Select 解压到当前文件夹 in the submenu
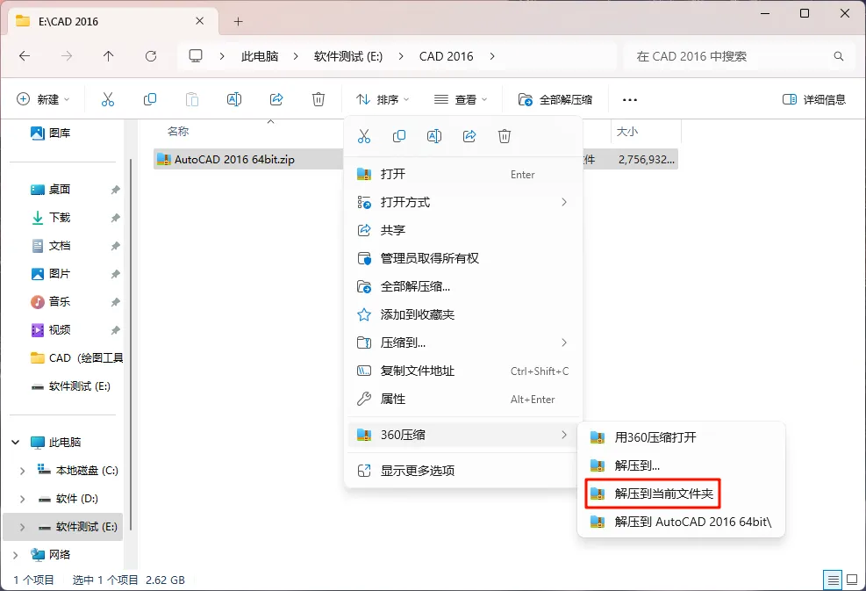 pos(681,494)
